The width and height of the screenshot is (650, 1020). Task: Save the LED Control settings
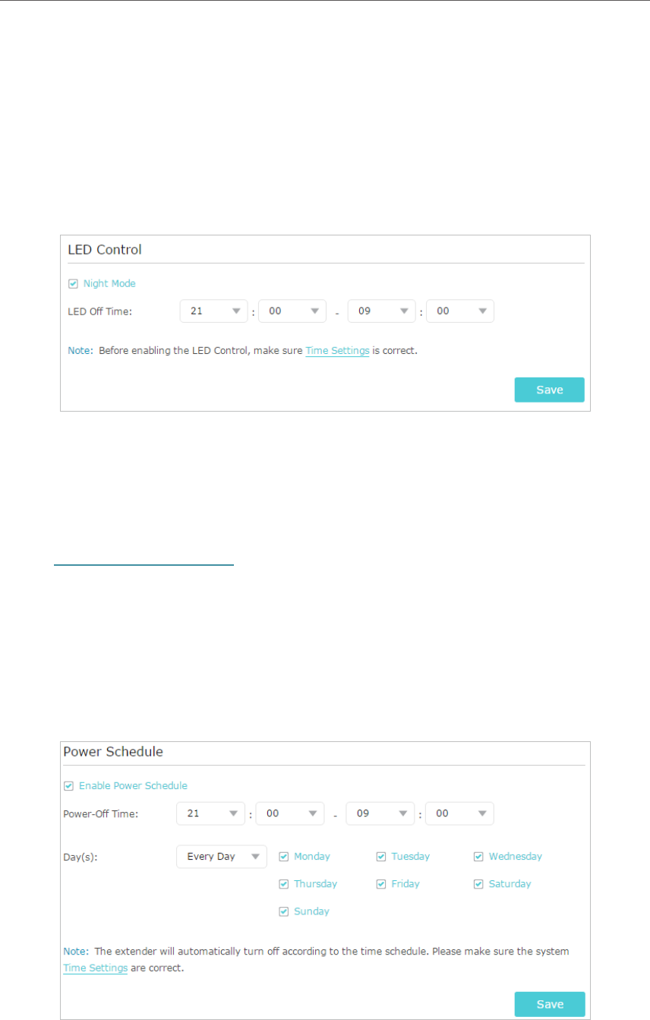(x=550, y=390)
